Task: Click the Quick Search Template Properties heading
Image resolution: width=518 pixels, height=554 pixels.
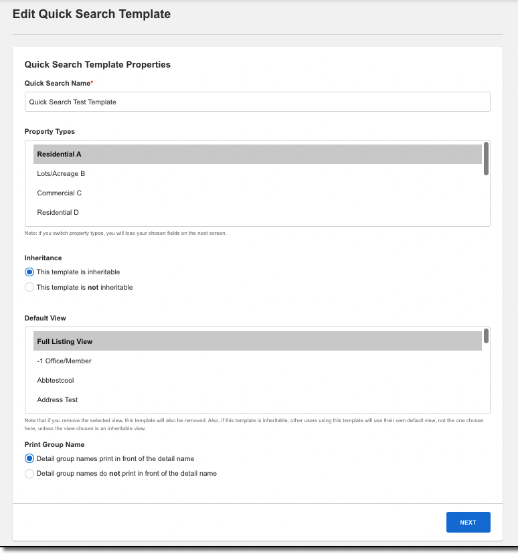Action: (97, 64)
